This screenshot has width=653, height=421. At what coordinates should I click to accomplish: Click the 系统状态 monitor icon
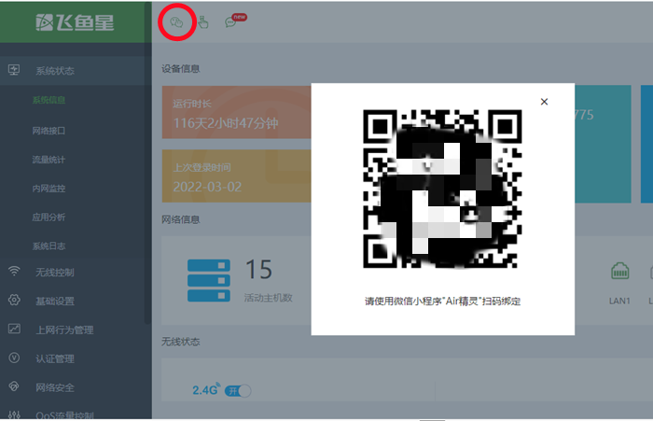(14, 70)
